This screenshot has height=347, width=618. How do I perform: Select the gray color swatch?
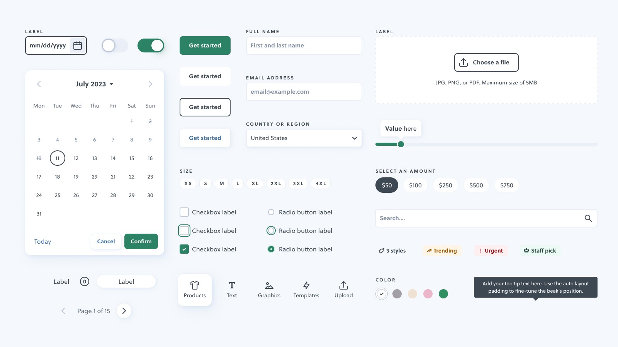tap(397, 294)
